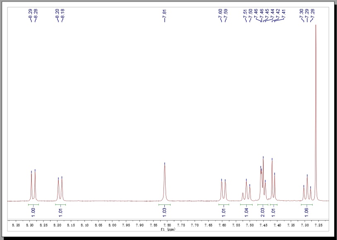337x240 pixels.
Task: Select the 7.29 peak label at top
Action: pyautogui.click(x=307, y=13)
